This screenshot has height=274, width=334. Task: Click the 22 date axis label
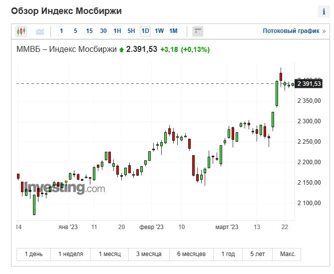(285, 227)
